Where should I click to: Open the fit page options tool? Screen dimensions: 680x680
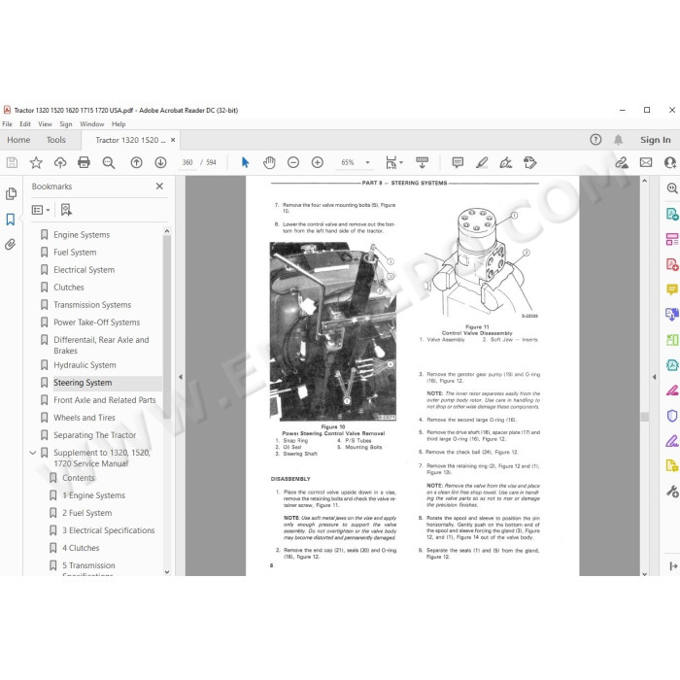click(393, 162)
